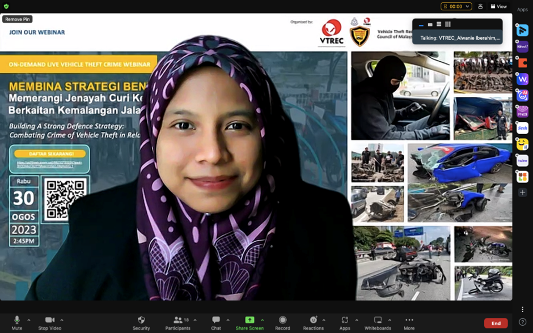This screenshot has height=333, width=533.
Task: Add a new app with plus icon
Action: tap(522, 193)
